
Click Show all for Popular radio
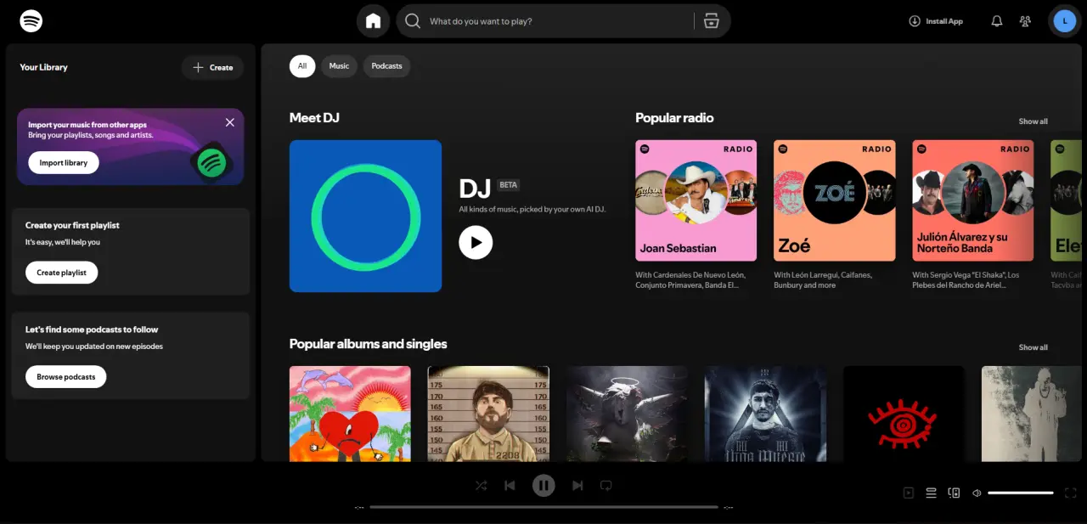tap(1033, 121)
